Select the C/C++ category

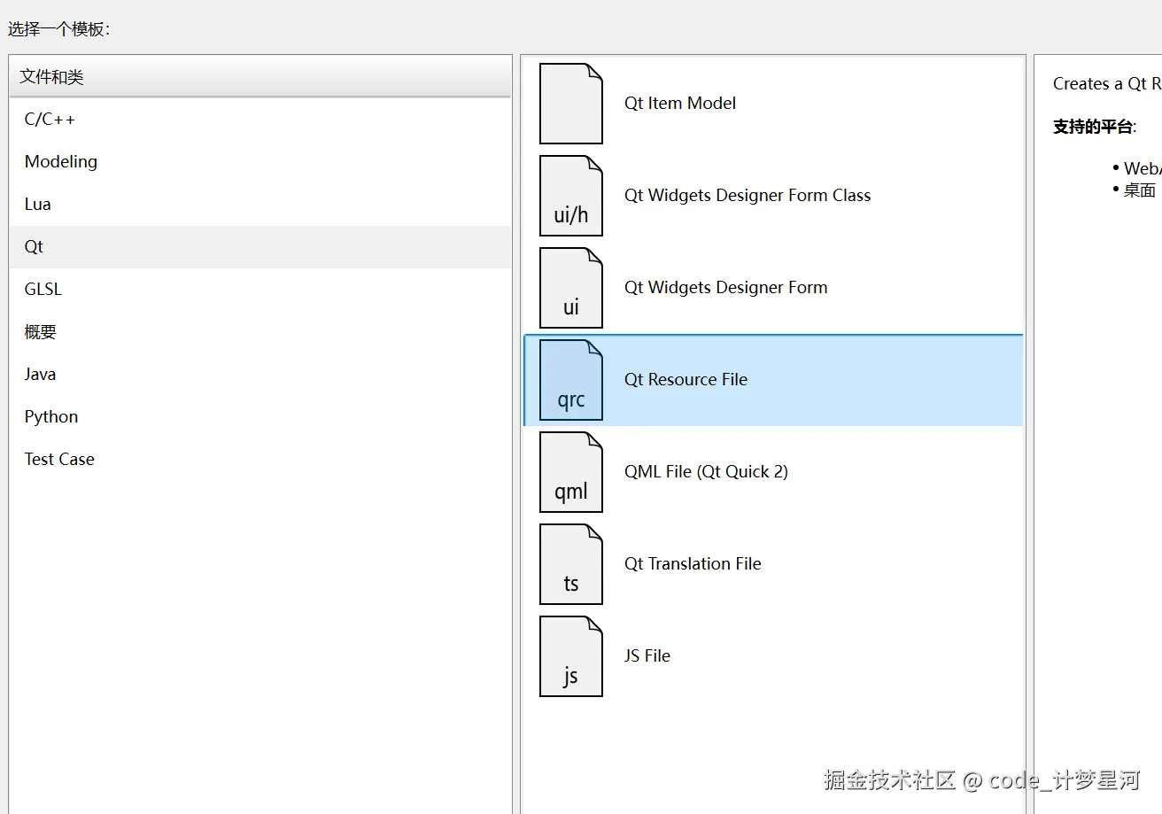pos(260,120)
